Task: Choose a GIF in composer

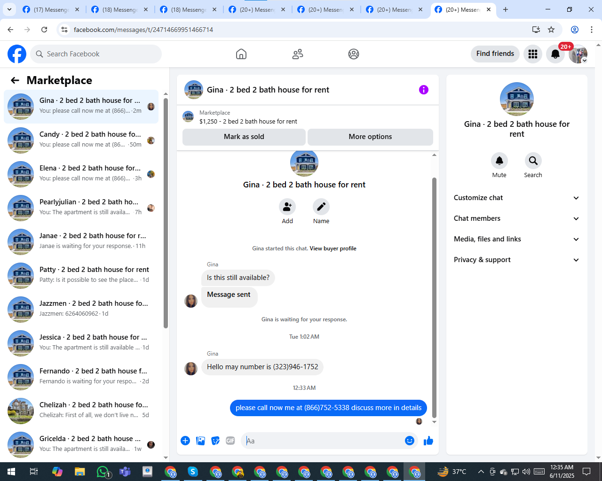Action: pyautogui.click(x=230, y=441)
